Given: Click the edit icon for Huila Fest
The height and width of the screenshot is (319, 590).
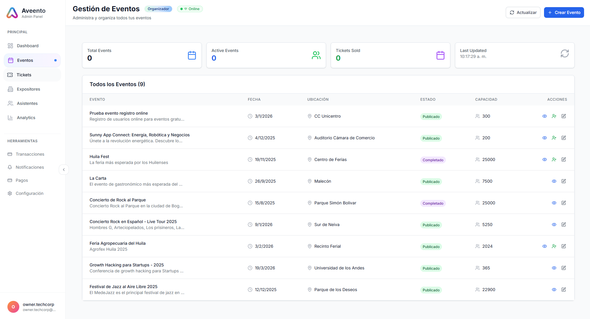Looking at the screenshot, I should (x=564, y=159).
